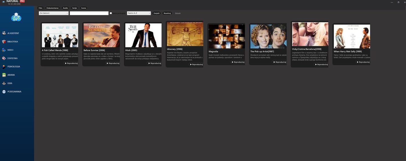Open When Harry Met Sally poster thumbnail
The image size is (406, 161).
click(x=352, y=36)
